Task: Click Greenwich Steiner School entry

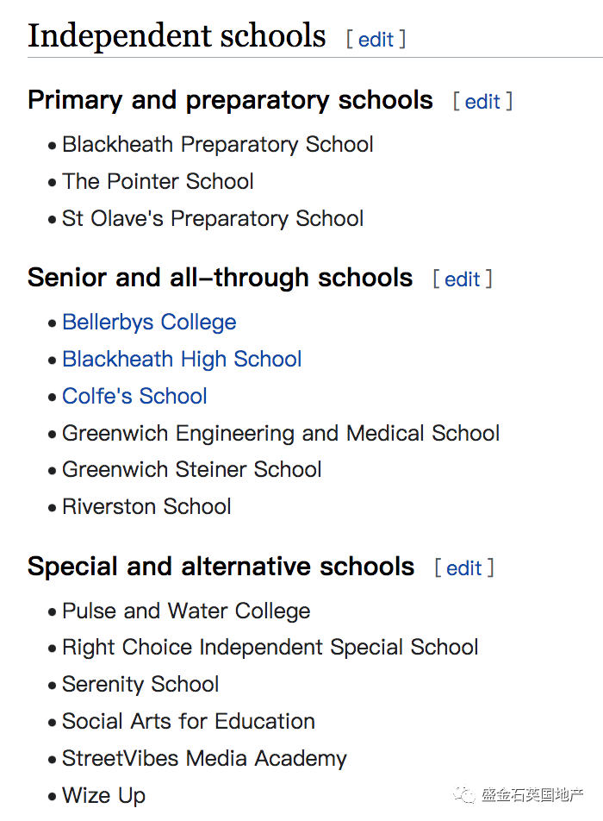Action: 191,470
